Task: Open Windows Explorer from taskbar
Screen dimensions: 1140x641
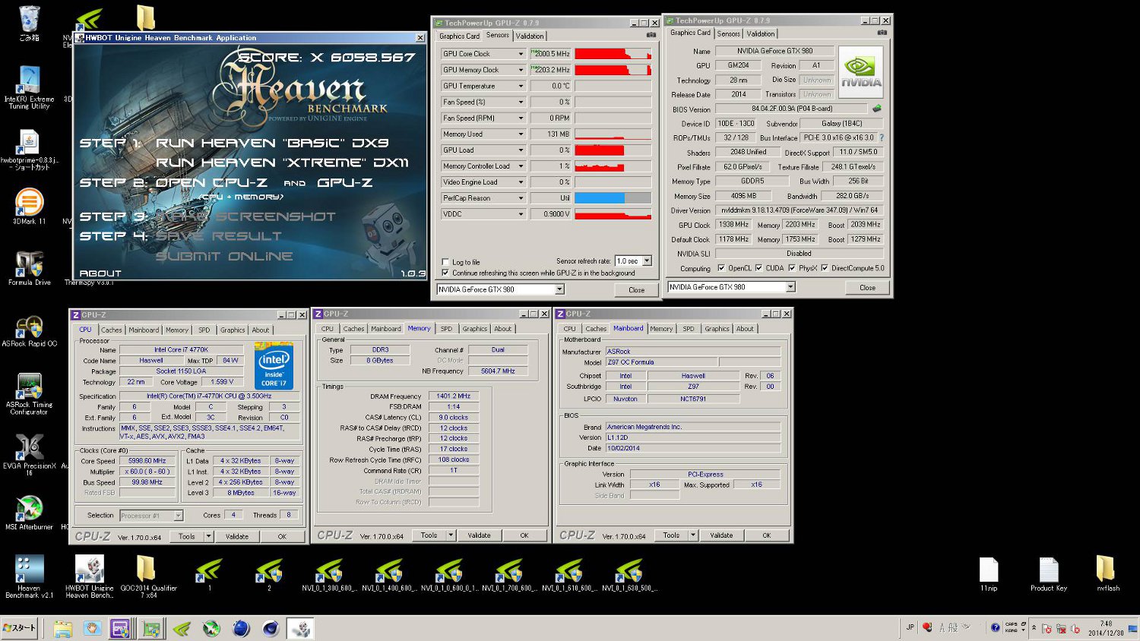Action: pos(62,628)
